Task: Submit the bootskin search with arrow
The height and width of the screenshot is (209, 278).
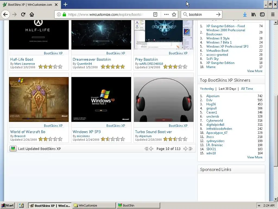Action: click(x=218, y=15)
